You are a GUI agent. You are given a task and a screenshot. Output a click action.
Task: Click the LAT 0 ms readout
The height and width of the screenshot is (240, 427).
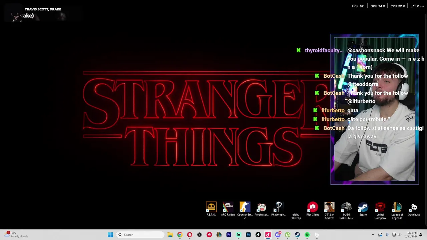pyautogui.click(x=417, y=6)
